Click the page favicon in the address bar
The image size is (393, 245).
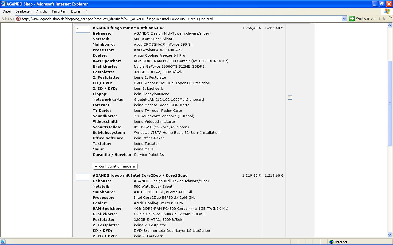tap(18, 19)
